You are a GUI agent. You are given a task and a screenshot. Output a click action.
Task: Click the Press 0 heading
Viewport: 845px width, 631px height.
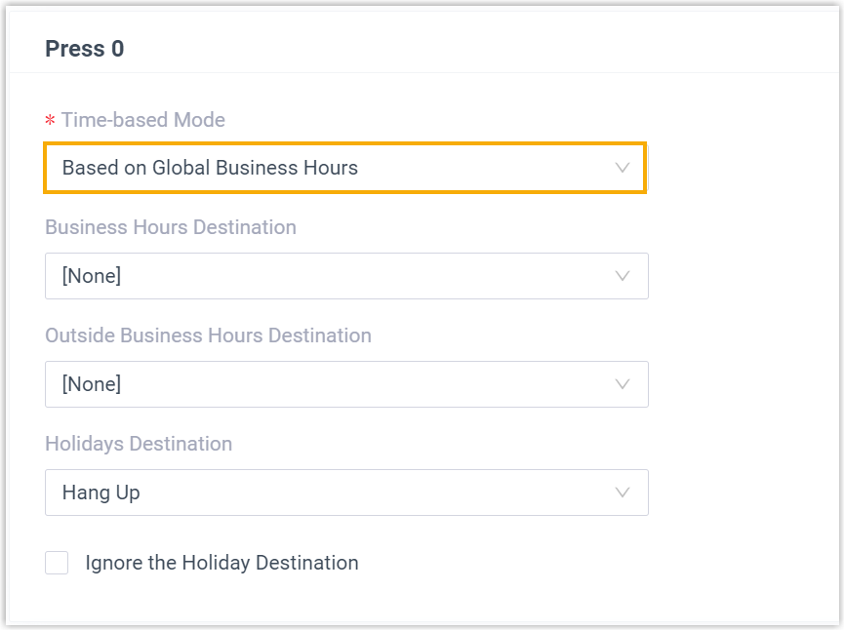coord(84,49)
